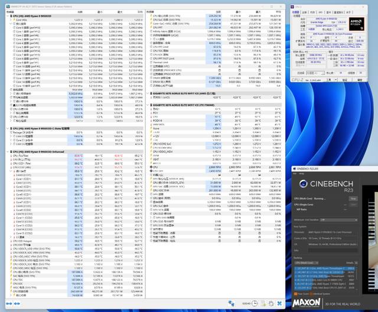Click thermometer icon beside CPU (Tctl/Tdie)
The height and width of the screenshot is (312, 378).
[x=11, y=156]
